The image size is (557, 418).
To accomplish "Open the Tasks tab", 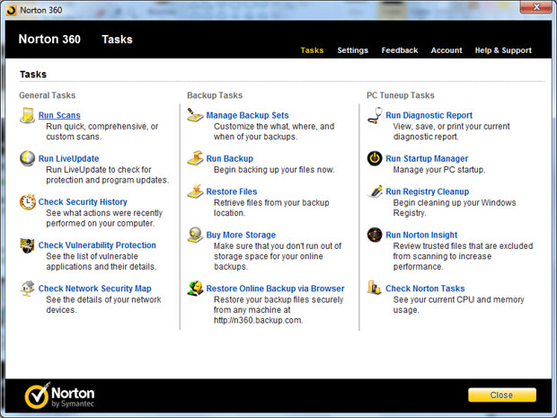I will [x=312, y=50].
